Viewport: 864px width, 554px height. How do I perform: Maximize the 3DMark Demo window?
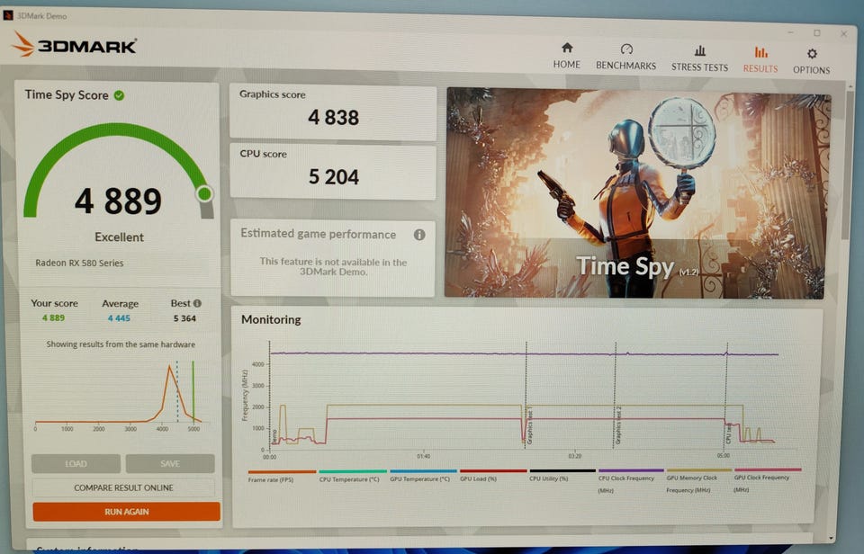(817, 33)
